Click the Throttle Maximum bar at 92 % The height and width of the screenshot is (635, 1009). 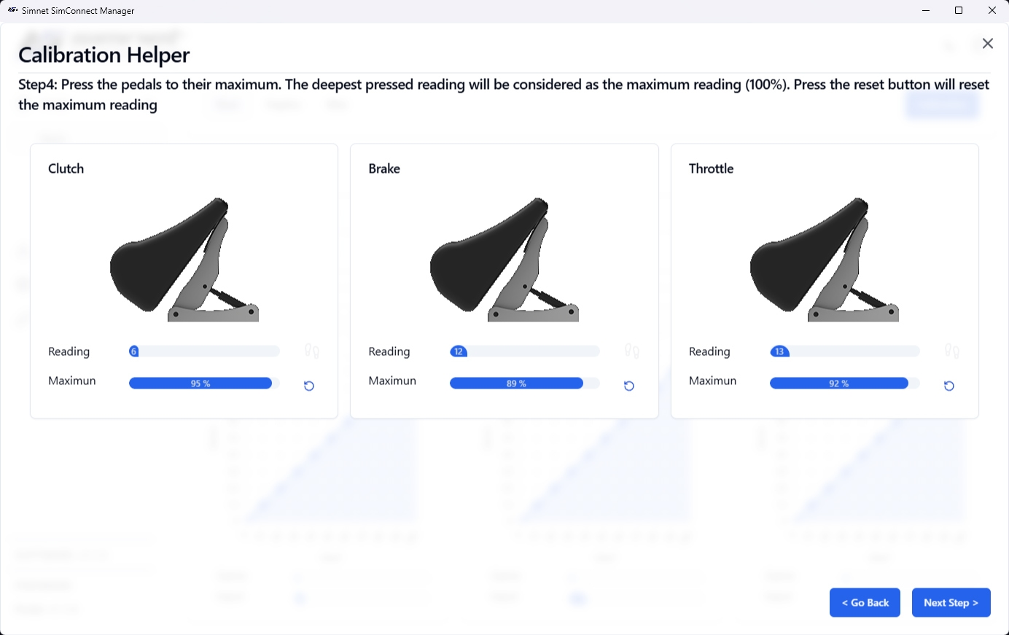[839, 383]
